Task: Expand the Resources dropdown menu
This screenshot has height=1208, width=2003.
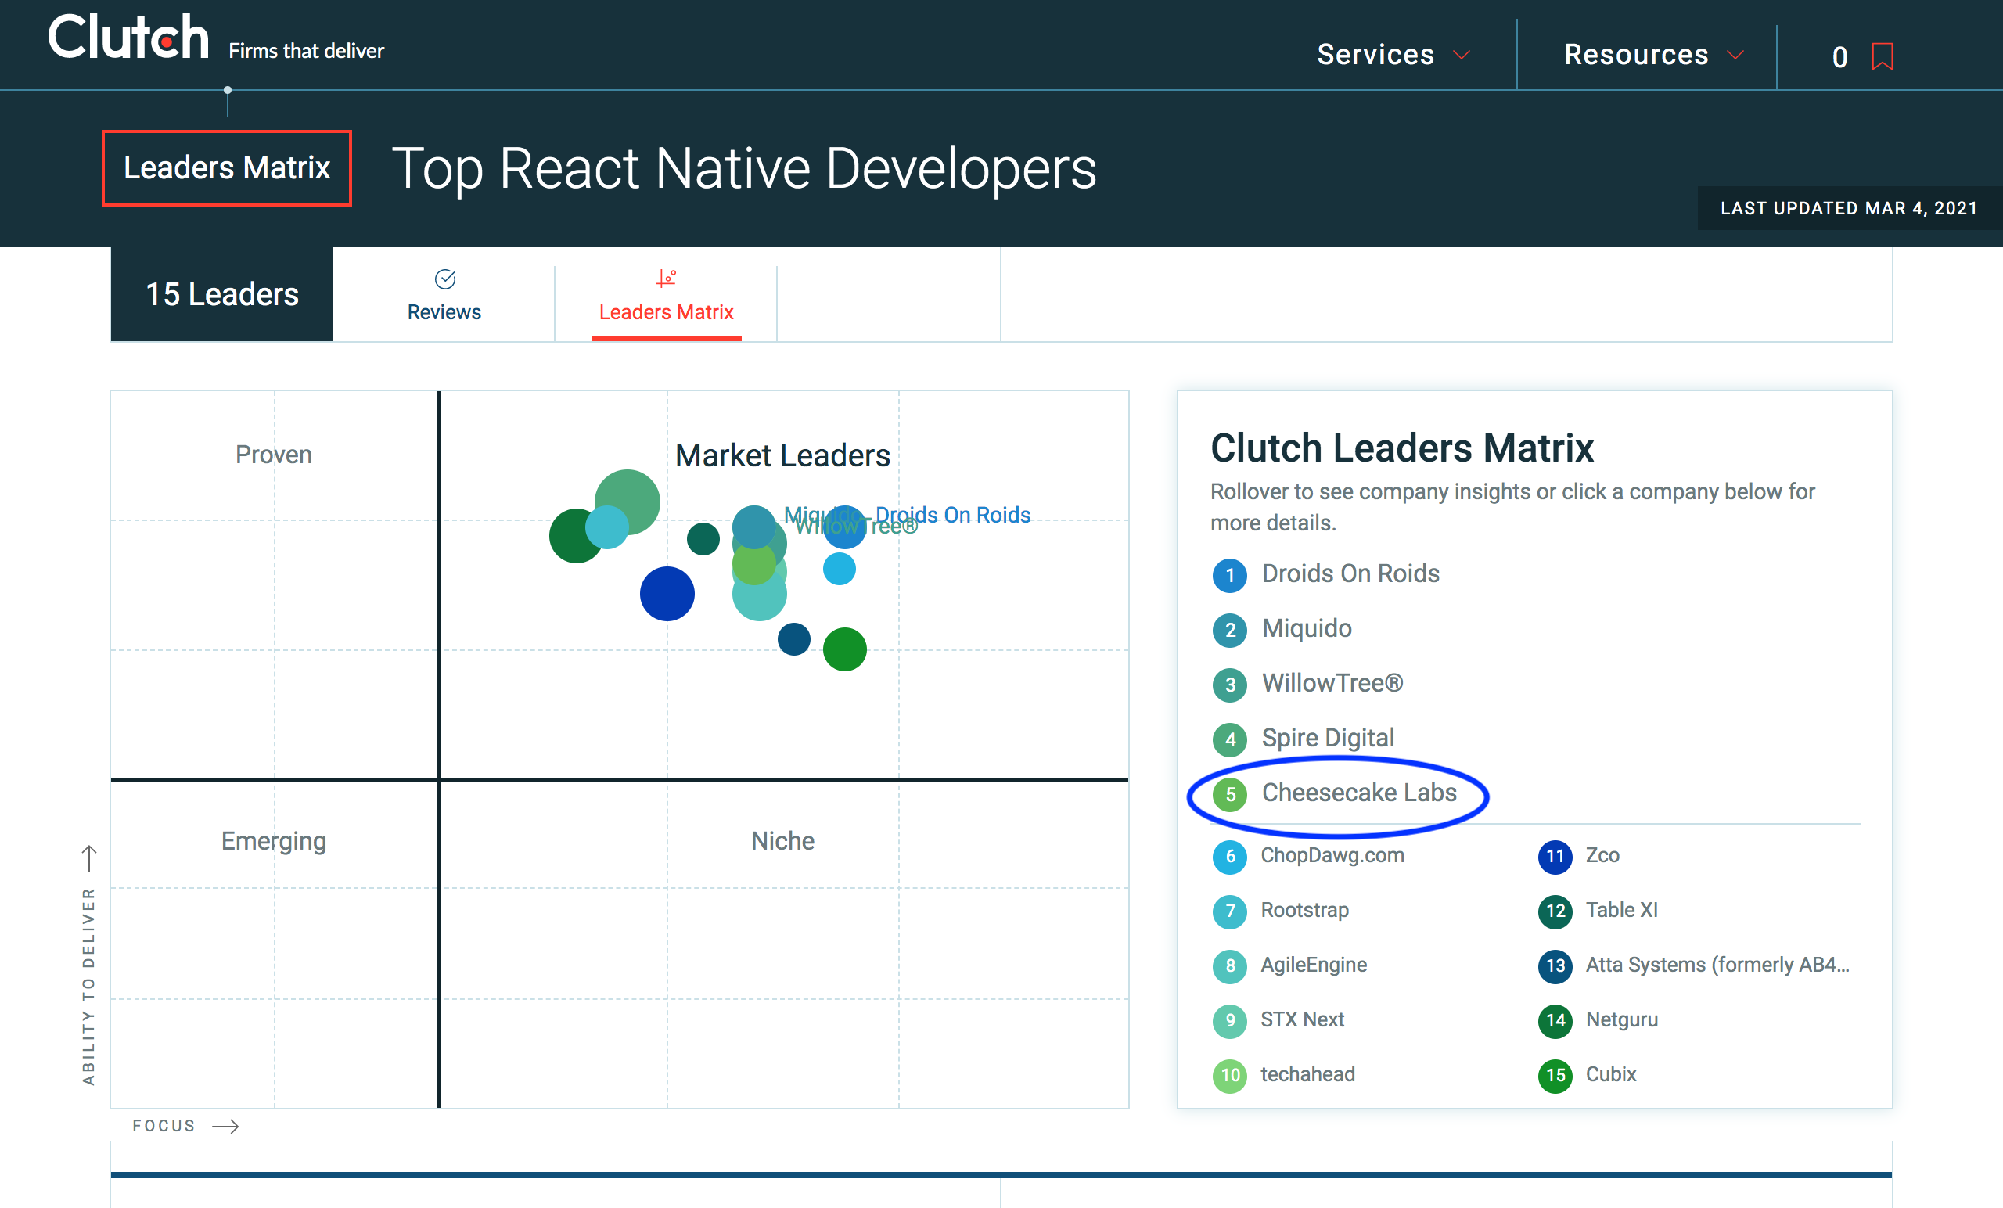Action: tap(1653, 55)
